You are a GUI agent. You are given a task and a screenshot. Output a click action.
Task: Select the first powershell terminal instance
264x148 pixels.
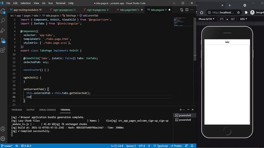click(x=184, y=116)
